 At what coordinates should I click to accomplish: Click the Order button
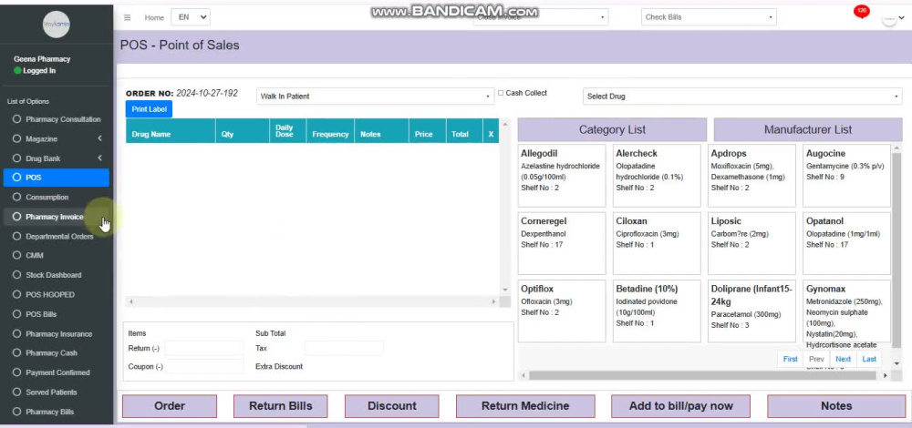pos(170,406)
